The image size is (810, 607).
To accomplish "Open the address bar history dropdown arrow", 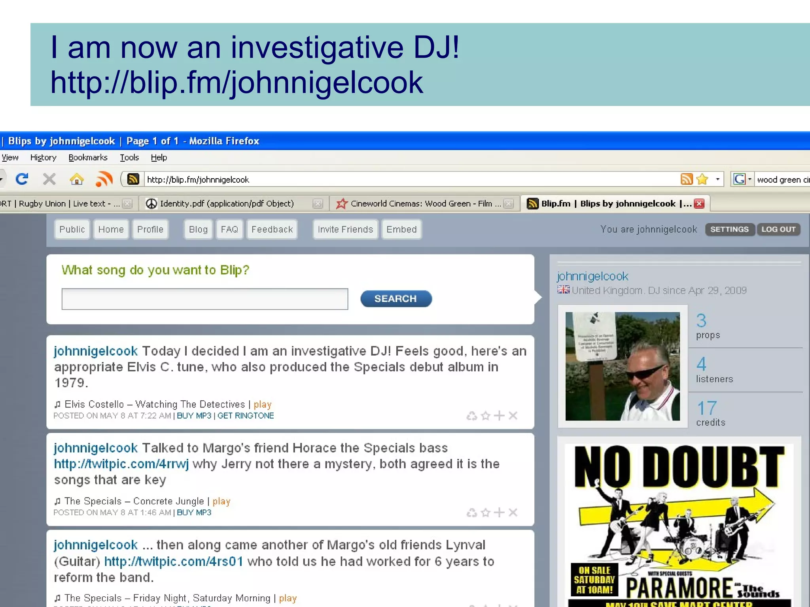I will (717, 179).
